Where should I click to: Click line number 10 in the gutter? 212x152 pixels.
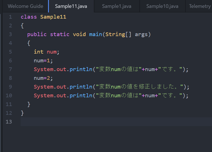tap(9, 96)
